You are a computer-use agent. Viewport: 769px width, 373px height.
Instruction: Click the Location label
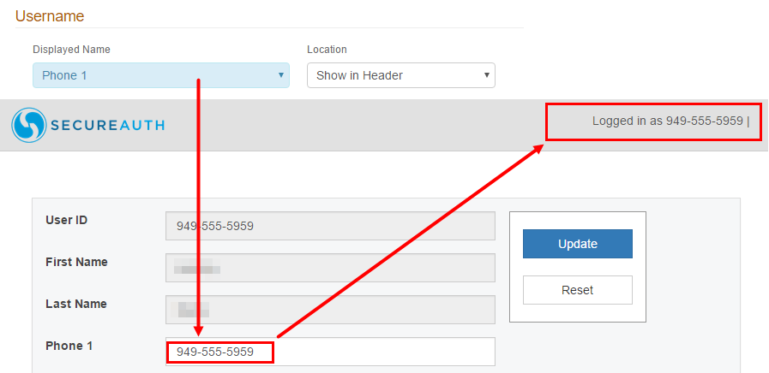coord(327,50)
